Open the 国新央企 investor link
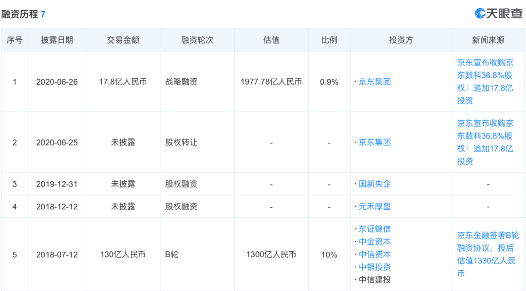 [x=375, y=184]
